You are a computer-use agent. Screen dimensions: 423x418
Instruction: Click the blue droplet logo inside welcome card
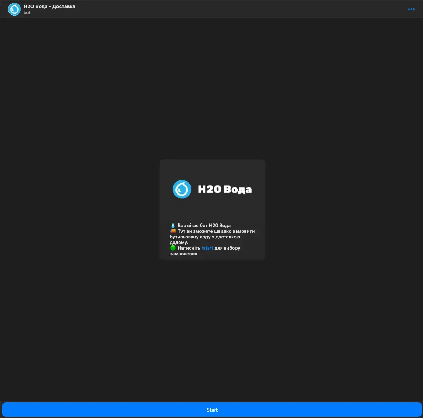(x=182, y=189)
